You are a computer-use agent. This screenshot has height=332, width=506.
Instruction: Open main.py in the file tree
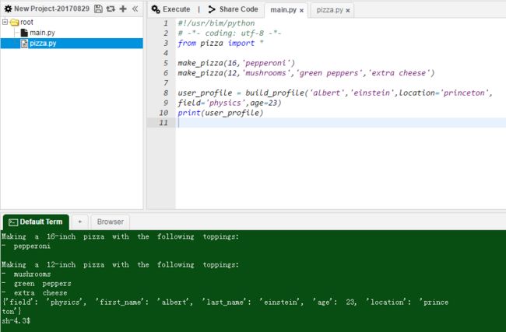pos(42,33)
